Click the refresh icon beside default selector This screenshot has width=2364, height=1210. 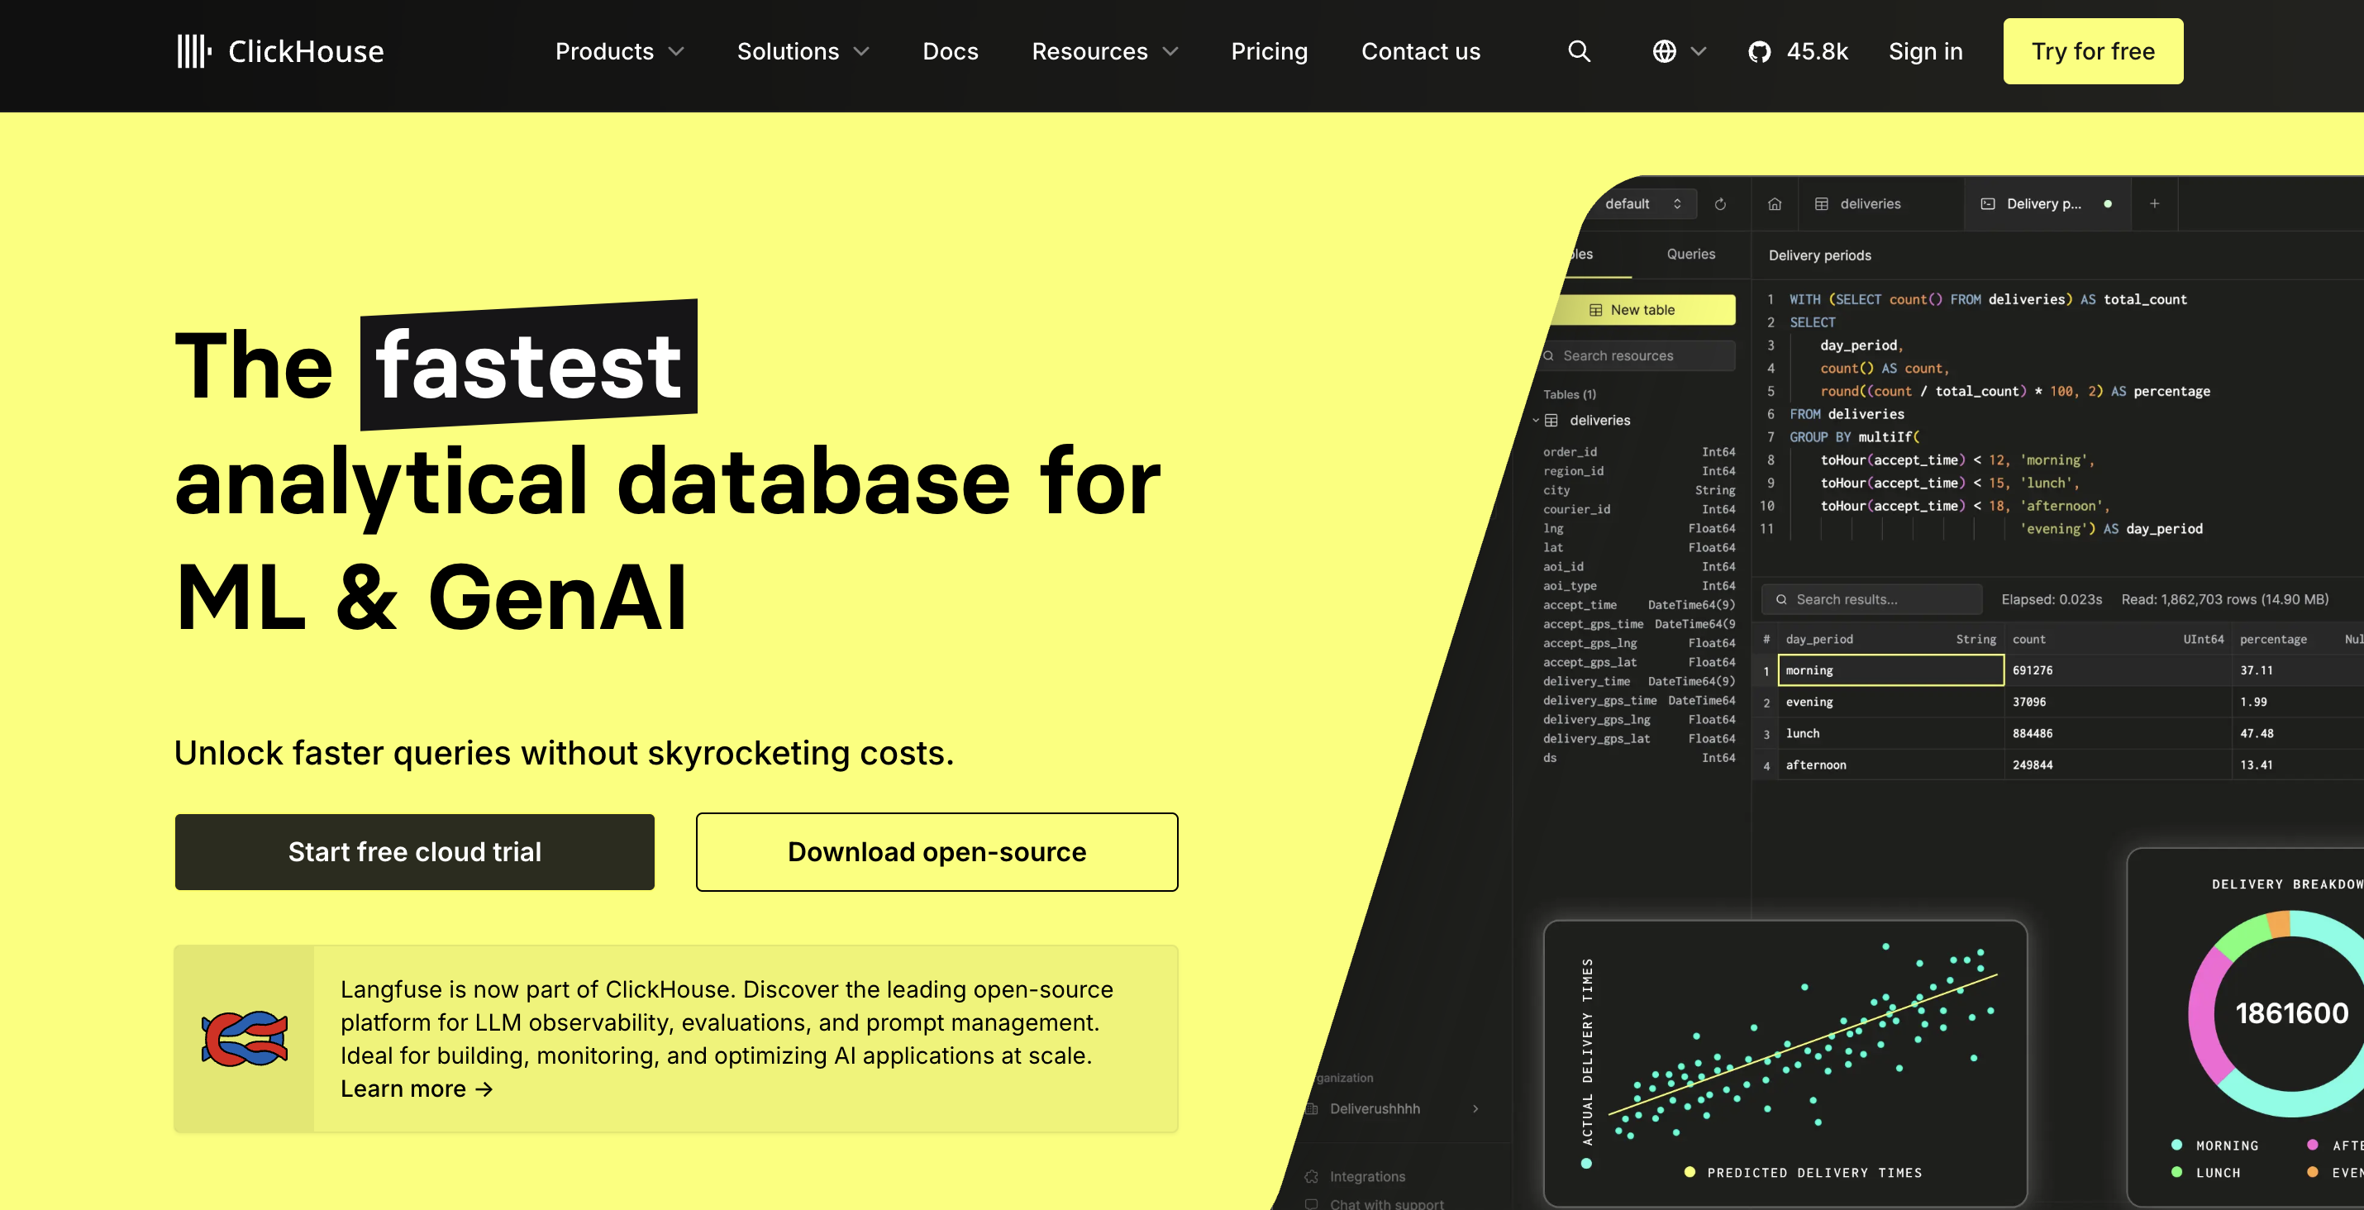(1720, 203)
